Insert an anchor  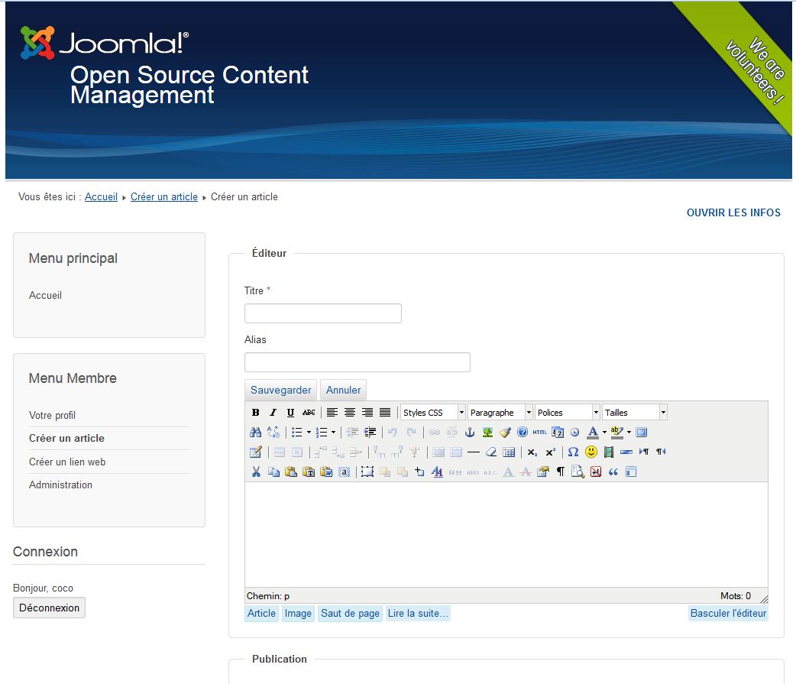470,432
